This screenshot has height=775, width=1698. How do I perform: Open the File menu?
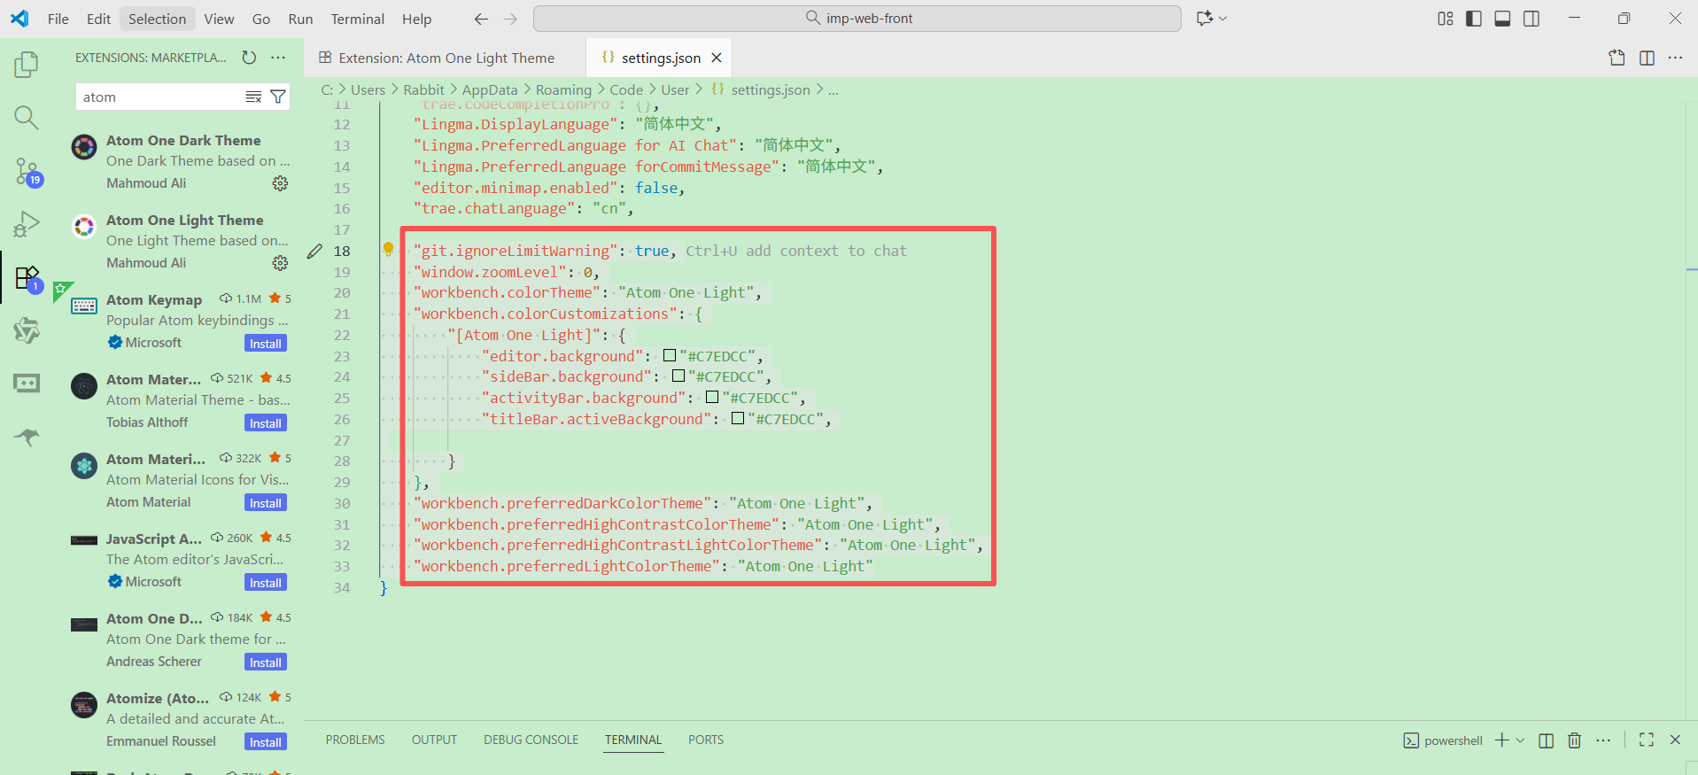(x=58, y=19)
